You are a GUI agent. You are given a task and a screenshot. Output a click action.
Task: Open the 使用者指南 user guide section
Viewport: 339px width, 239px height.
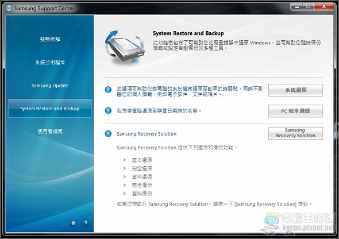point(50,132)
